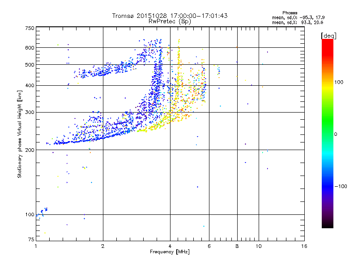Click the x-axis tick label '6'
This screenshot has height=268, width=358.
pos(209,246)
